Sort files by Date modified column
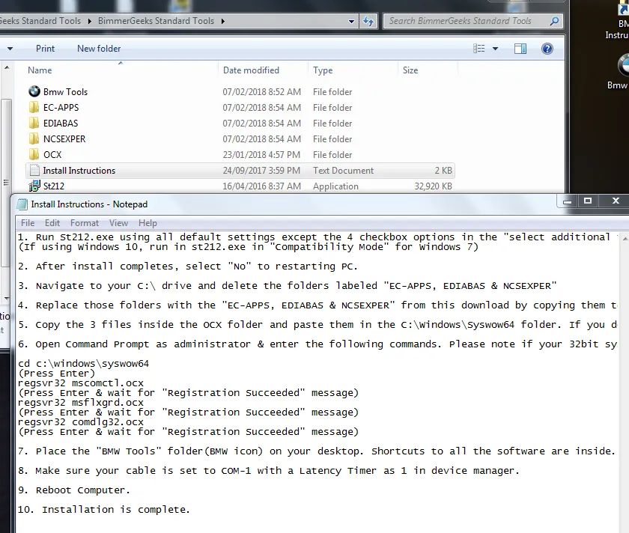 (251, 70)
